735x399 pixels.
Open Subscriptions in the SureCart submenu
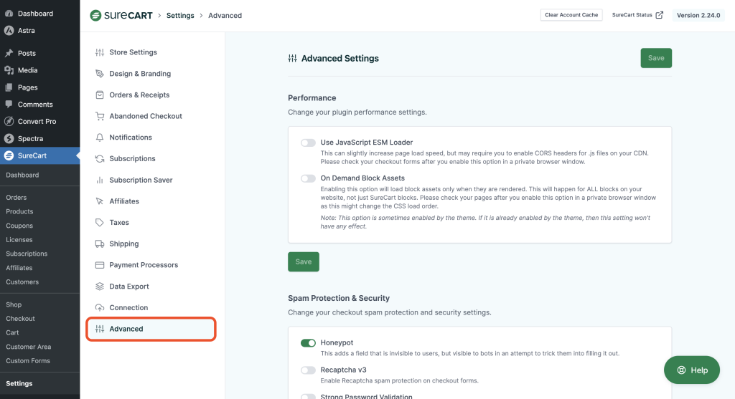pos(27,254)
